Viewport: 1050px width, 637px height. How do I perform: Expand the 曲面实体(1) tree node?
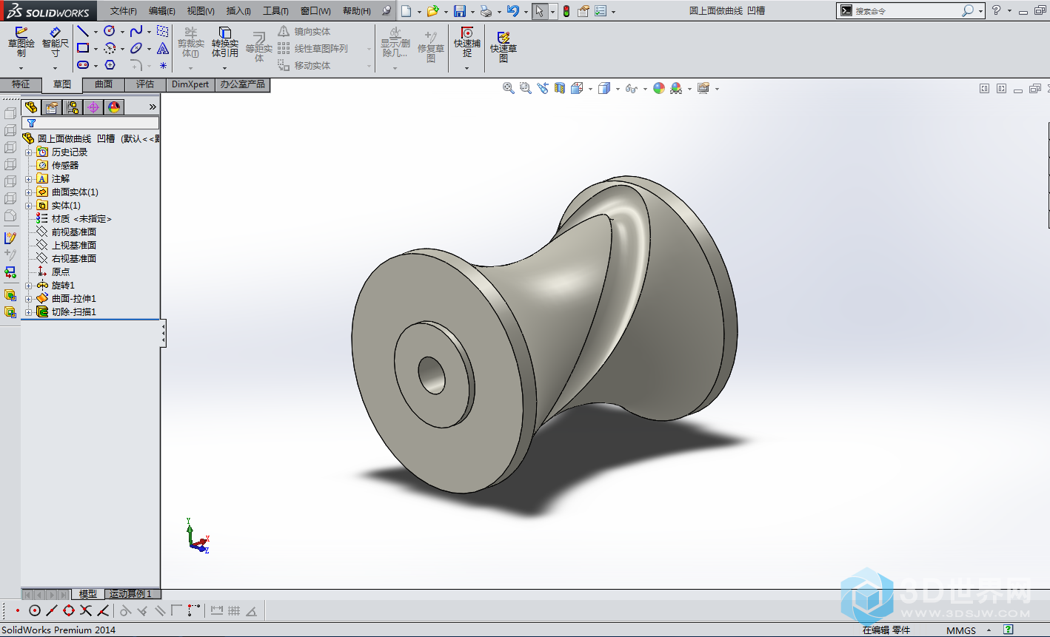pos(29,192)
